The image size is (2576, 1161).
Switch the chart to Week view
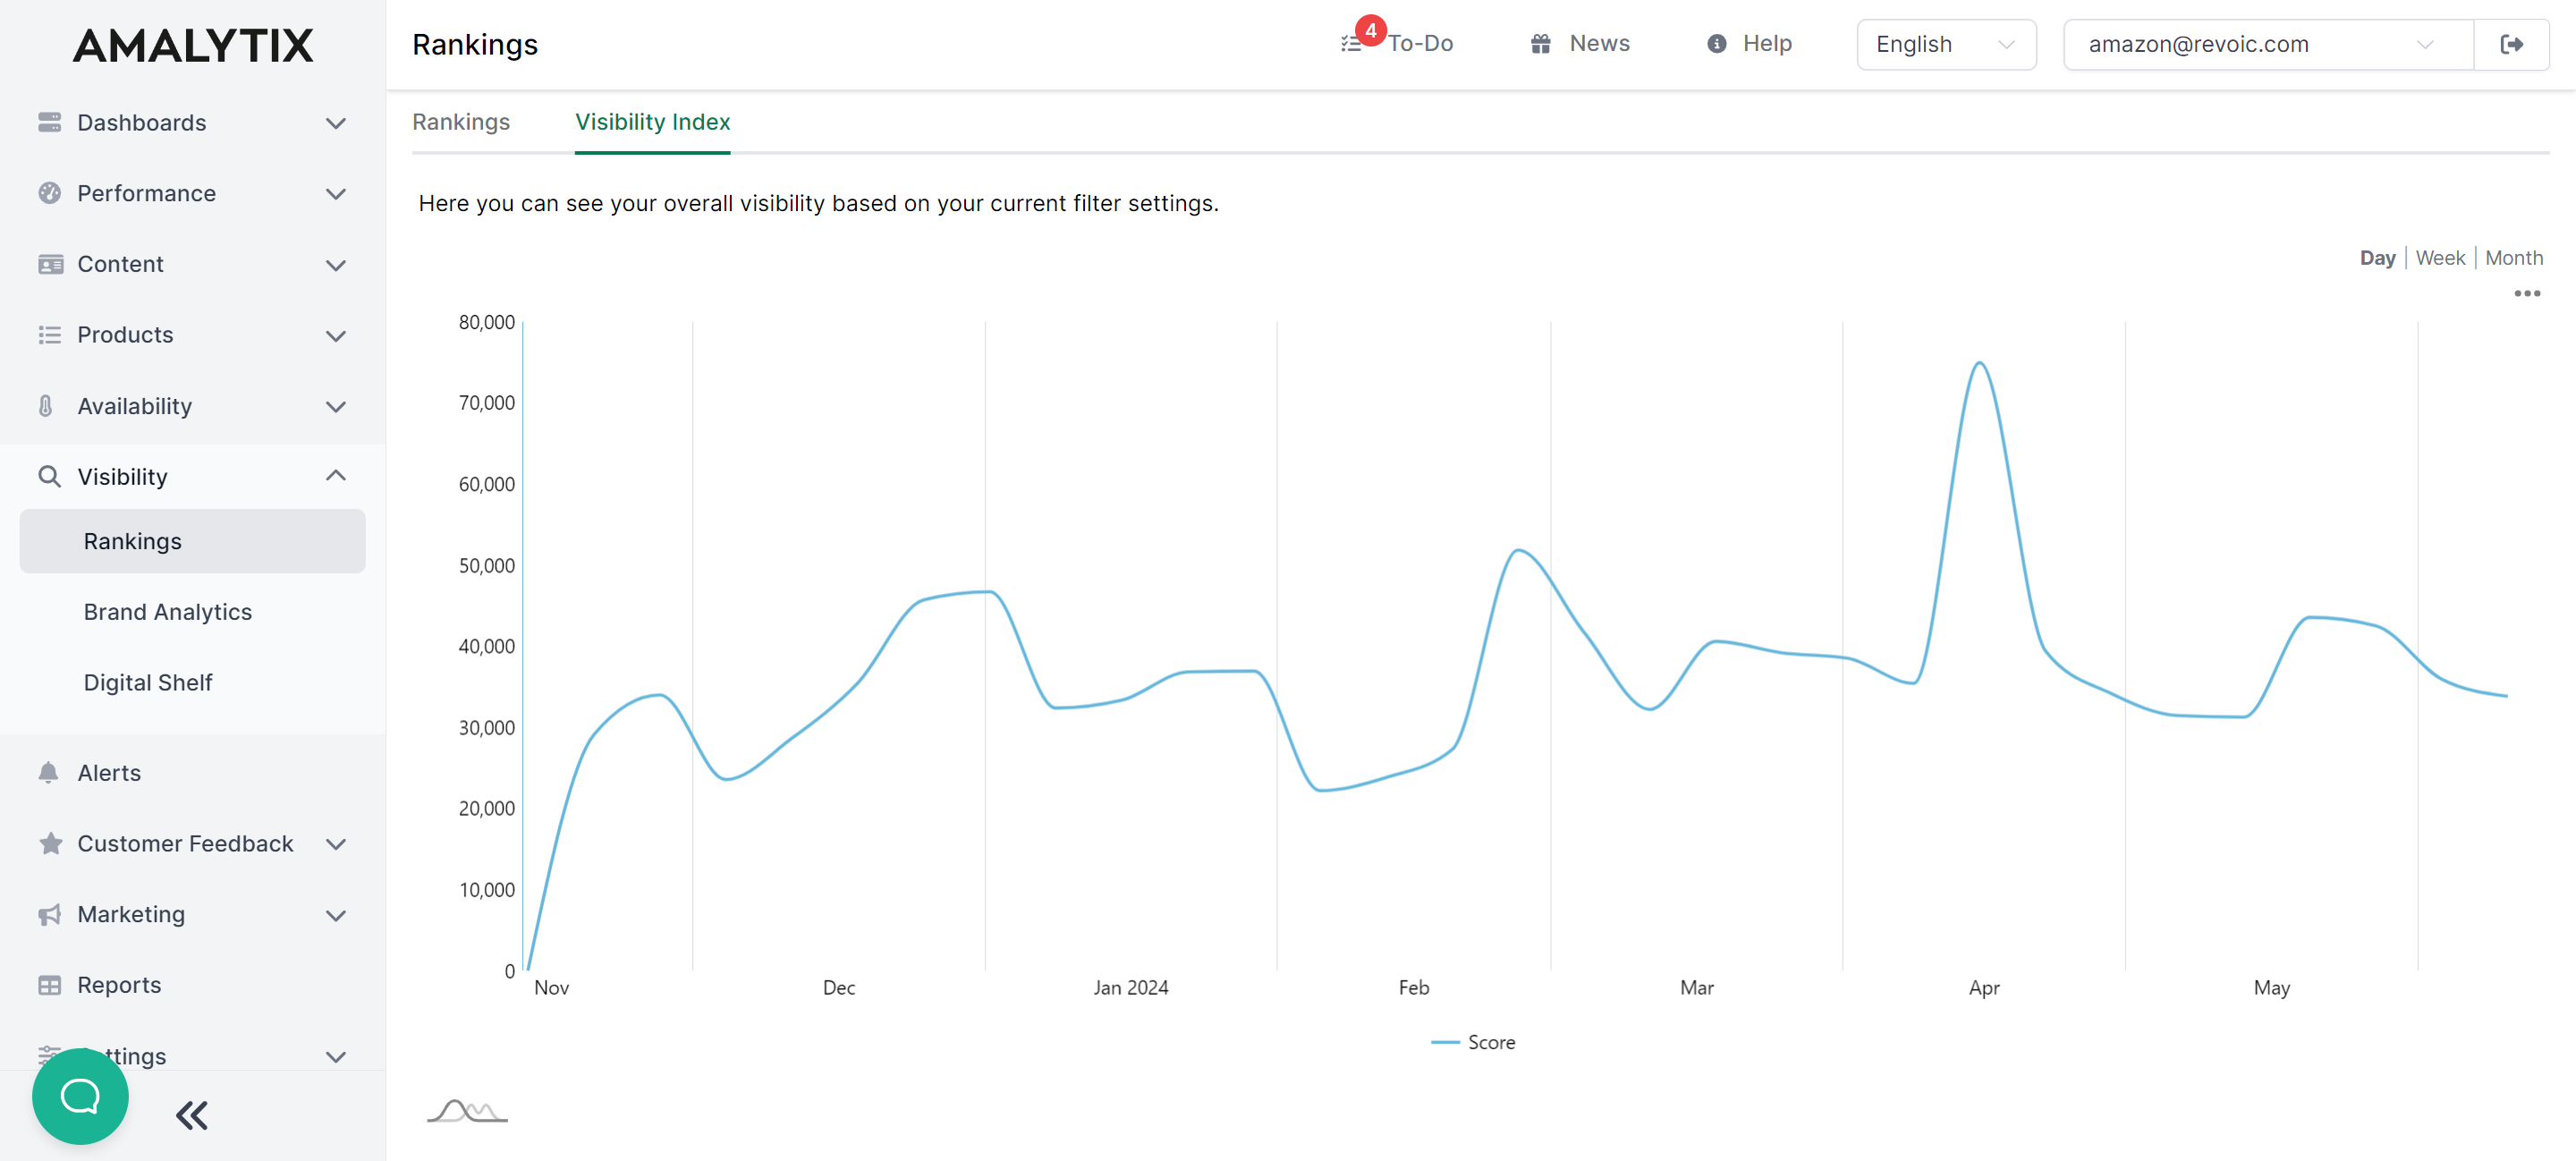pos(2440,257)
